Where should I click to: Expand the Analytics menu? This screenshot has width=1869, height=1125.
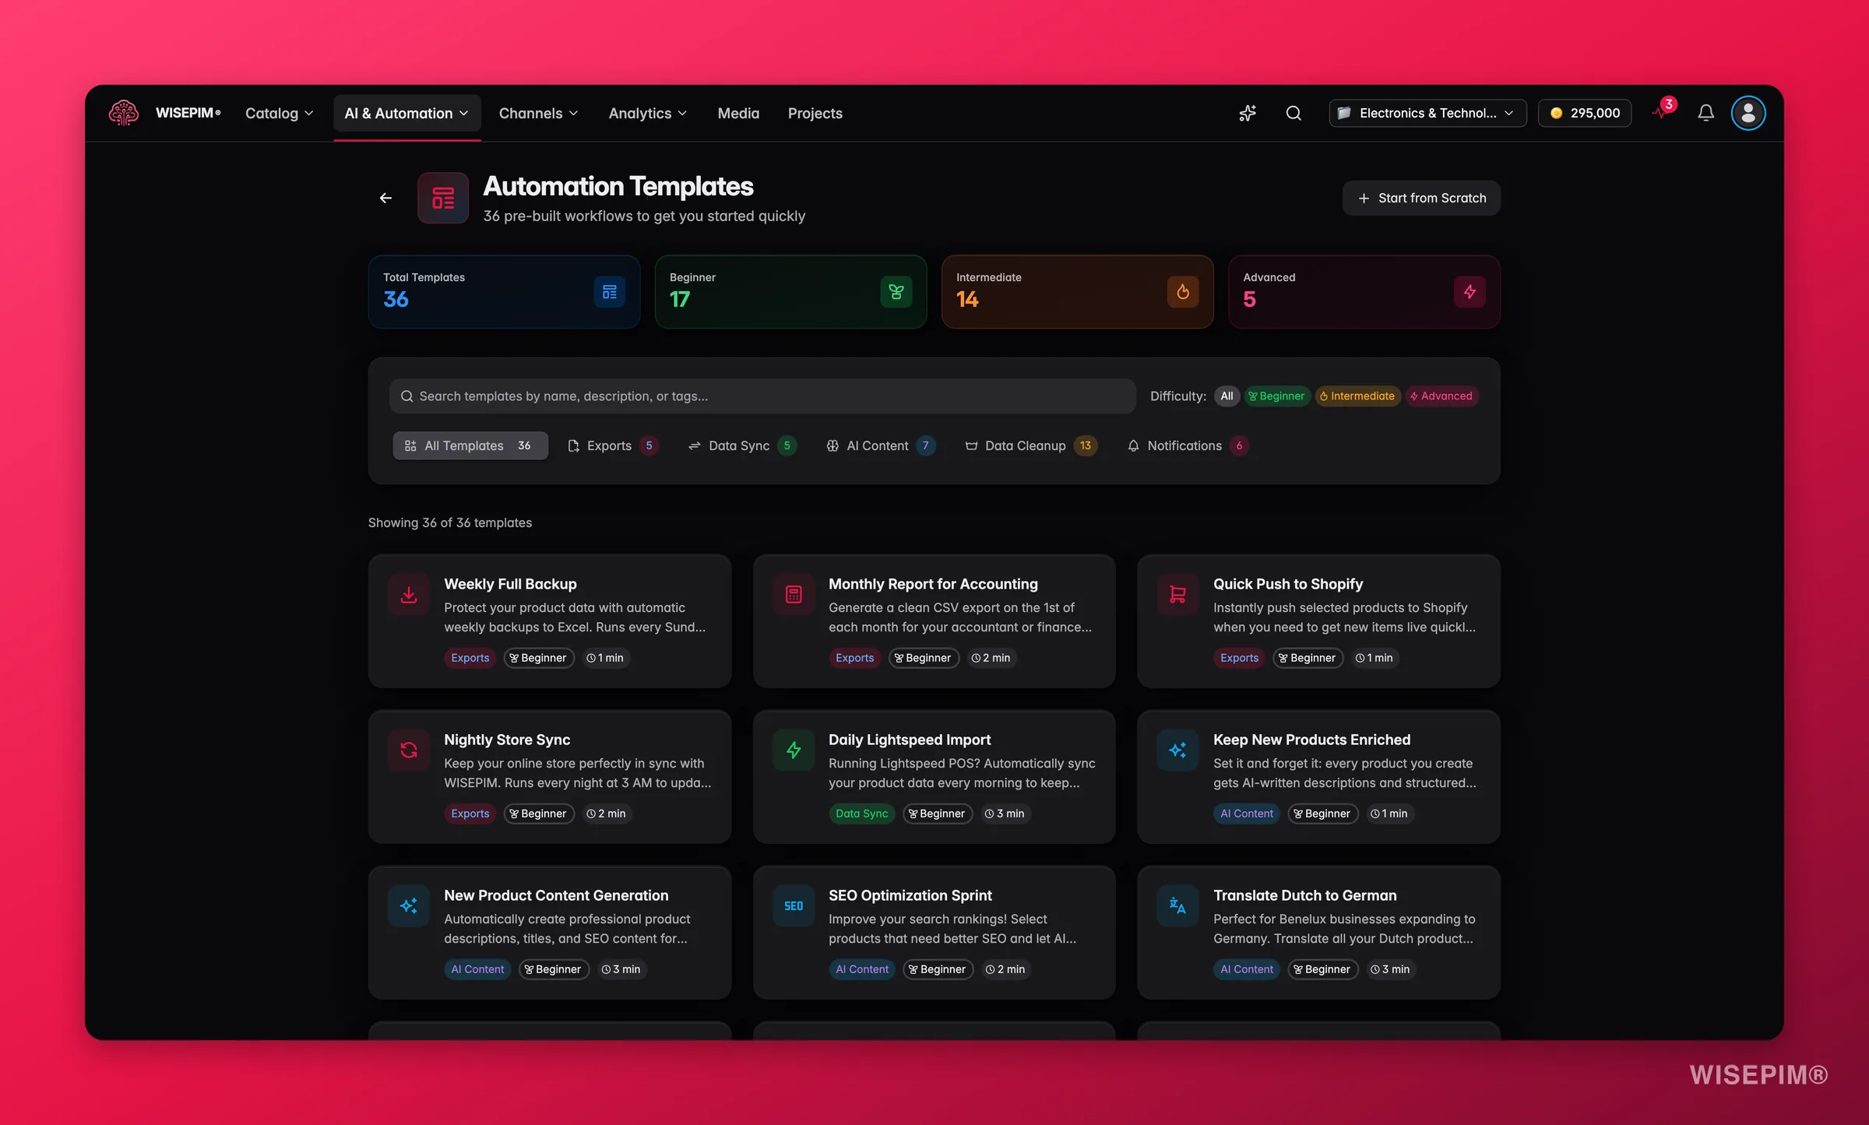coord(648,114)
